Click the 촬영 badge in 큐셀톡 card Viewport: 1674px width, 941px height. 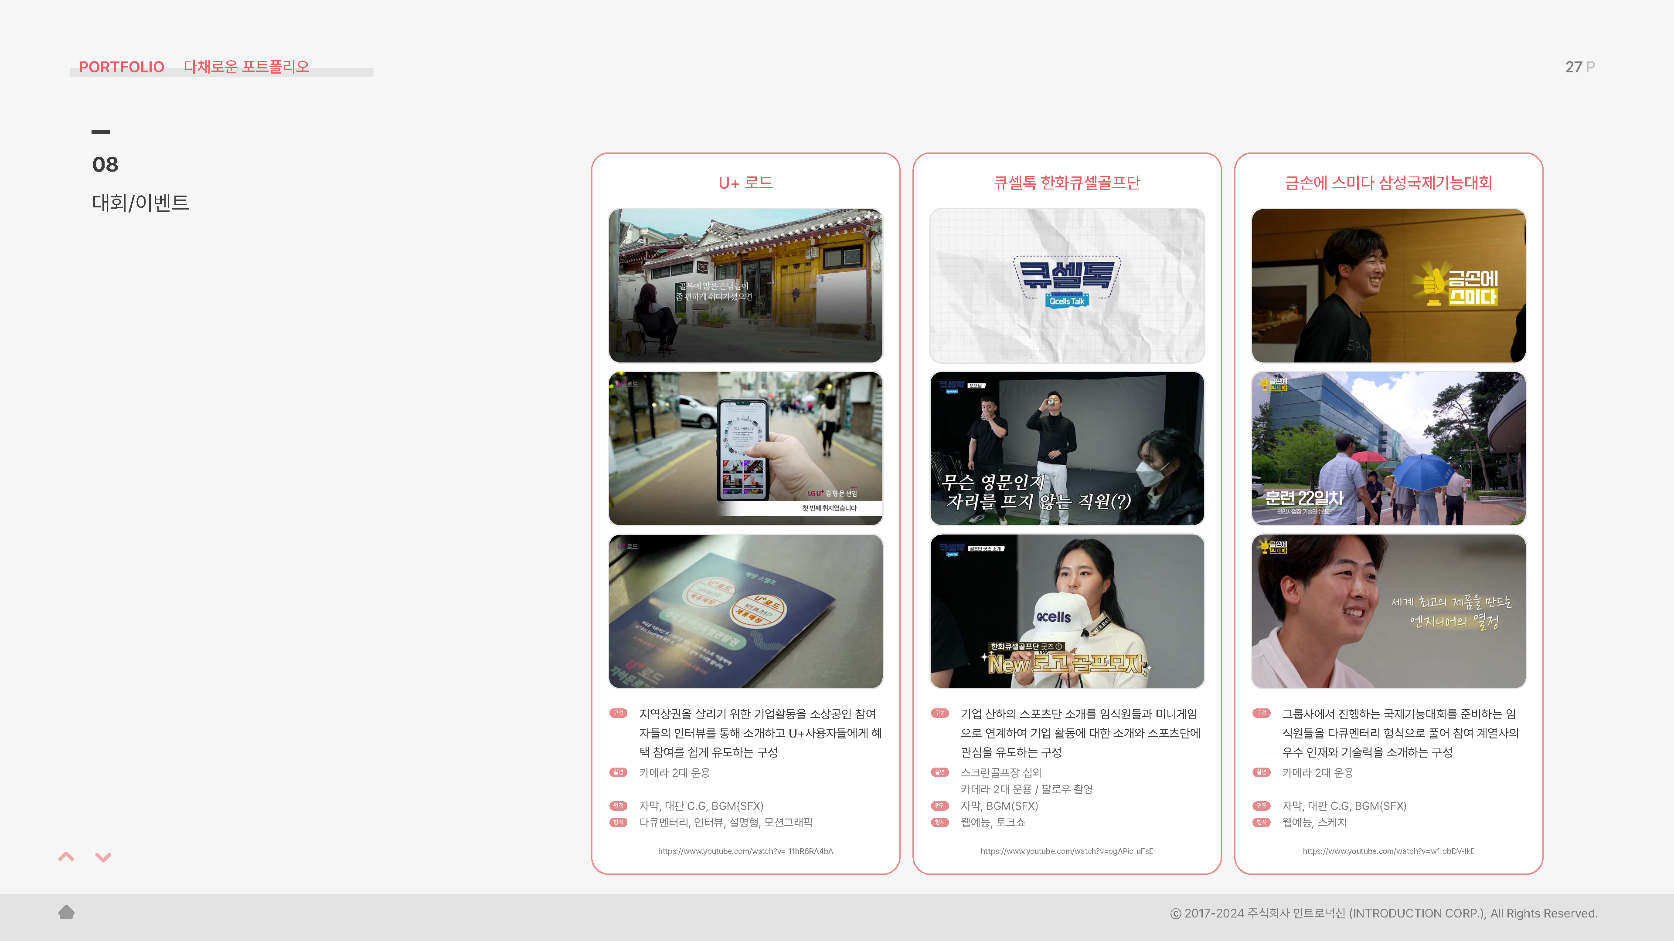click(x=940, y=772)
